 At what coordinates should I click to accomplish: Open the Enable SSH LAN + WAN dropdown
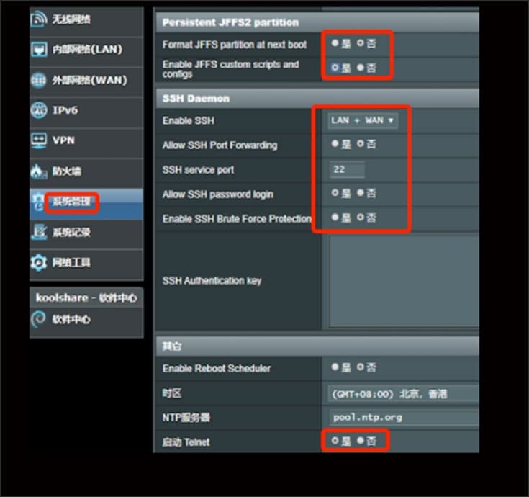tap(363, 120)
